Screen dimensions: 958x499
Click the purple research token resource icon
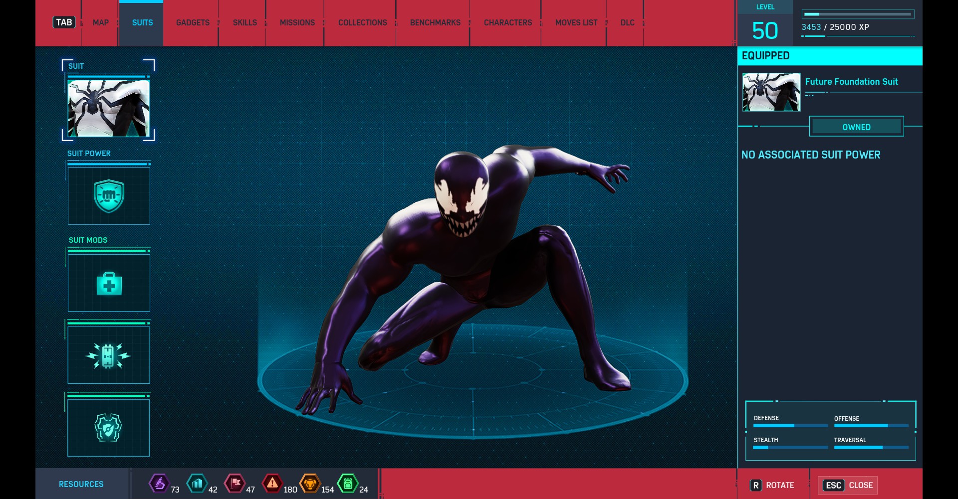(x=159, y=483)
